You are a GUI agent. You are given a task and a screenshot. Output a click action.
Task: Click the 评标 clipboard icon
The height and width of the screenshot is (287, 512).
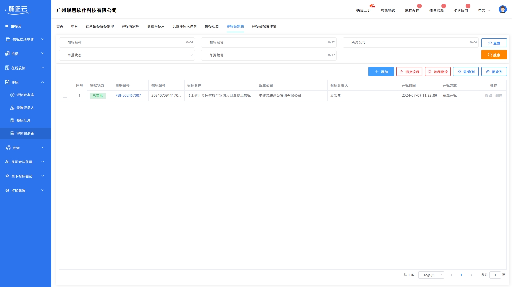[7, 82]
